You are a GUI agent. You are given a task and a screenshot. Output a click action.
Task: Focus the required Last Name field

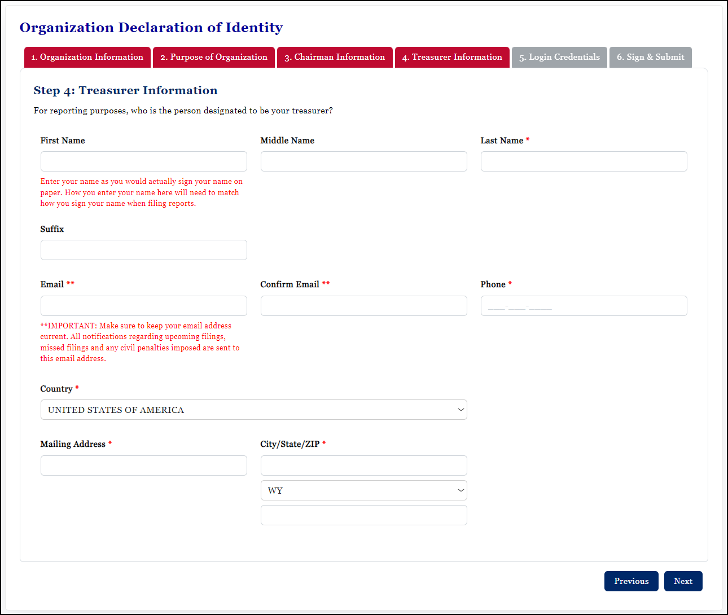pyautogui.click(x=584, y=161)
